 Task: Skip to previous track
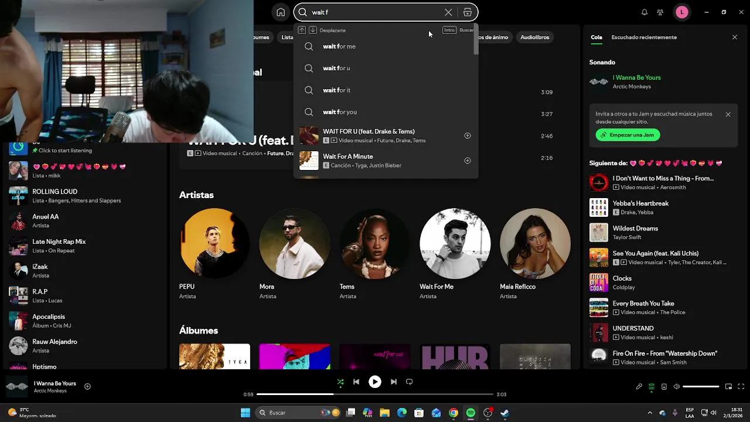coord(356,382)
